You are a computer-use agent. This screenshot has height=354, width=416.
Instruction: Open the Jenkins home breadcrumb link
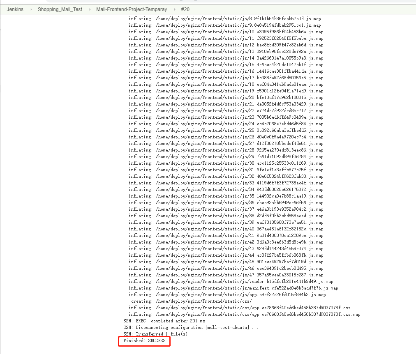[15, 9]
